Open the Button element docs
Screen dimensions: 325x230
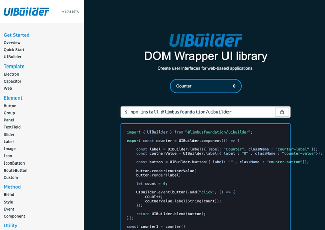pos(10,106)
